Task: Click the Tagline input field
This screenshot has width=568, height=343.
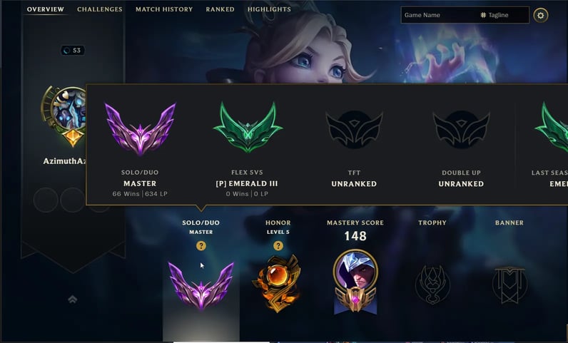Action: coord(504,15)
